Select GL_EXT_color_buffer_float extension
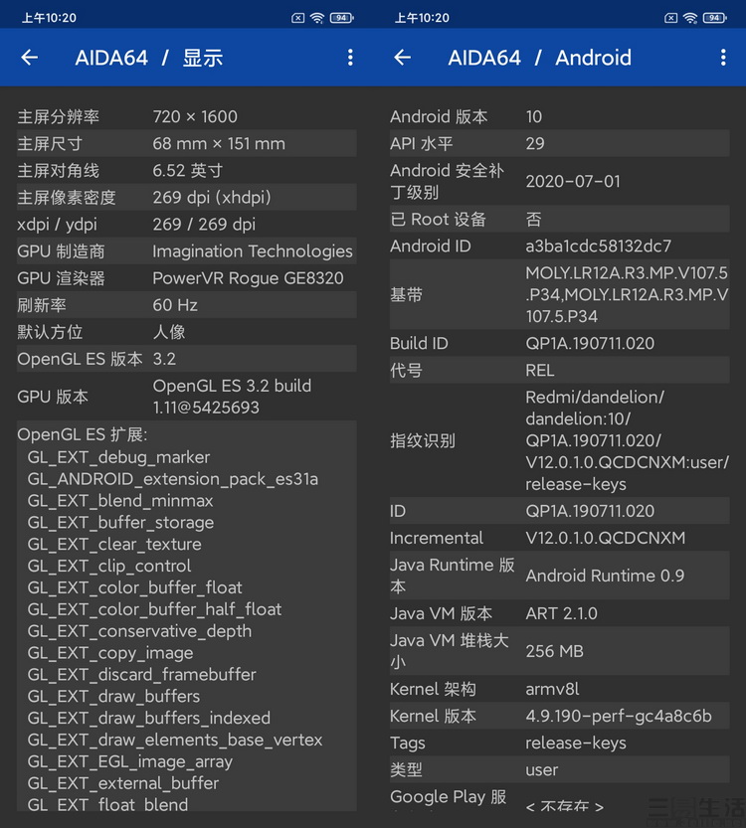The height and width of the screenshot is (828, 746). [x=134, y=586]
